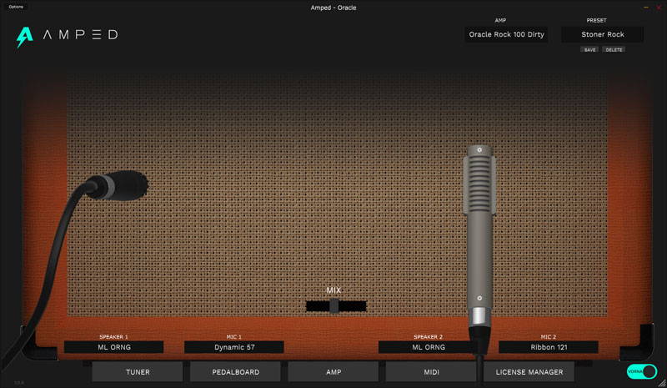Delete the current preset
The height and width of the screenshot is (388, 667).
[614, 50]
